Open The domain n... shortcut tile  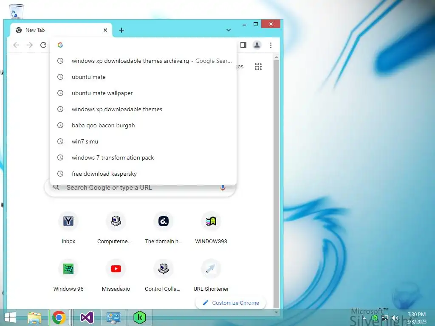click(x=164, y=228)
